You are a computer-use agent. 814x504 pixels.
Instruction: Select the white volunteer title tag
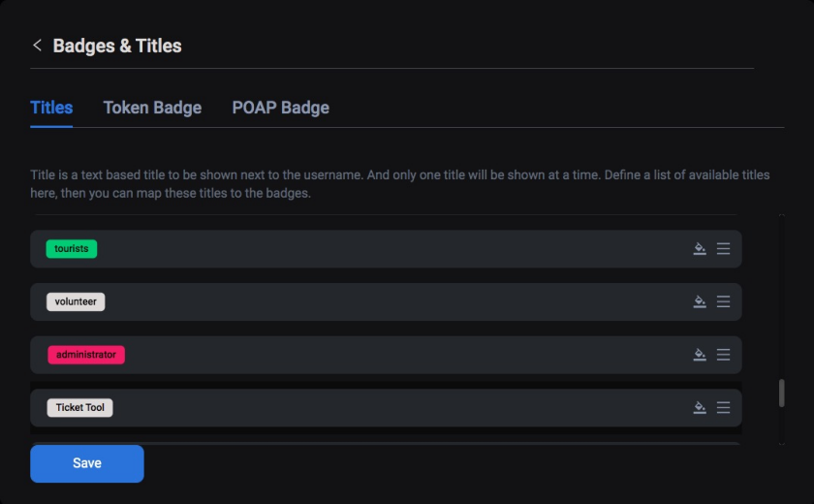coord(76,301)
